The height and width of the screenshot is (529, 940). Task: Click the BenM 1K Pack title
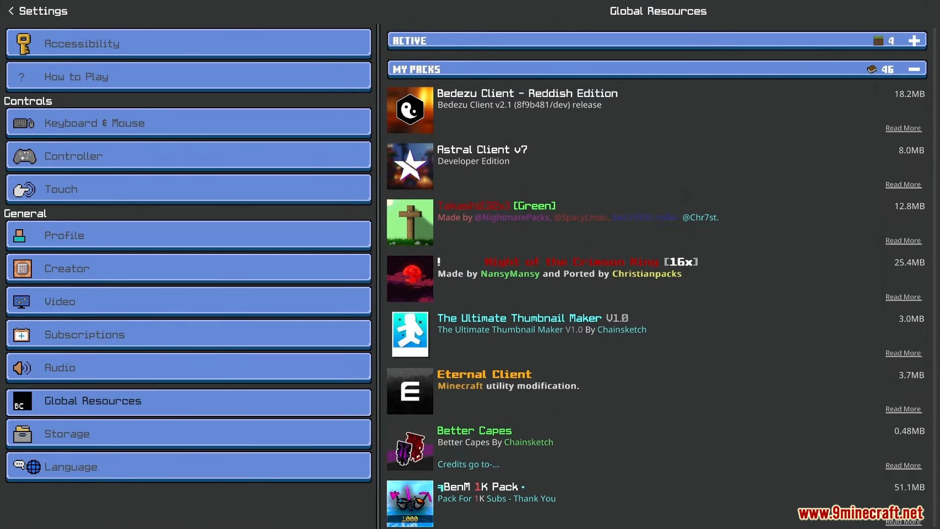pyautogui.click(x=481, y=487)
